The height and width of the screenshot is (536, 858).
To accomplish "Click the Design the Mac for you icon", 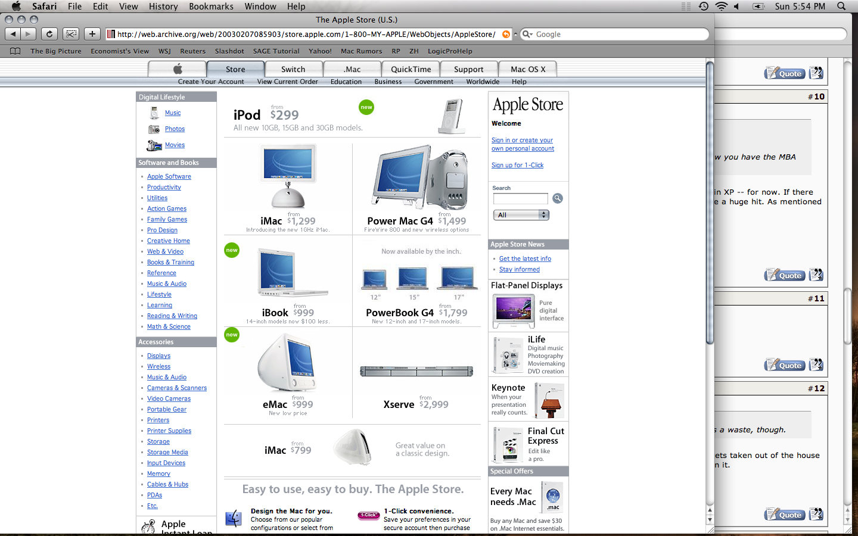I will (234, 518).
